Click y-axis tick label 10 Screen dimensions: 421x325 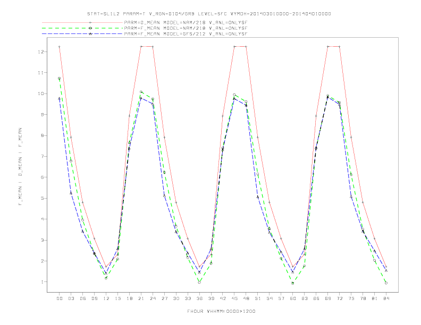pos(41,93)
